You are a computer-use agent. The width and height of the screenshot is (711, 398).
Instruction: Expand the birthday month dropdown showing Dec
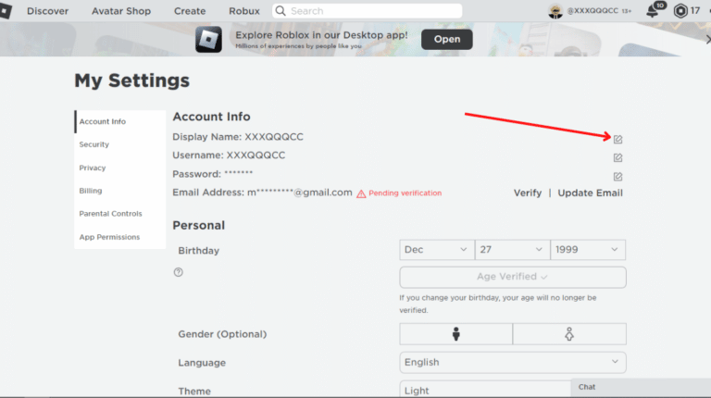437,250
